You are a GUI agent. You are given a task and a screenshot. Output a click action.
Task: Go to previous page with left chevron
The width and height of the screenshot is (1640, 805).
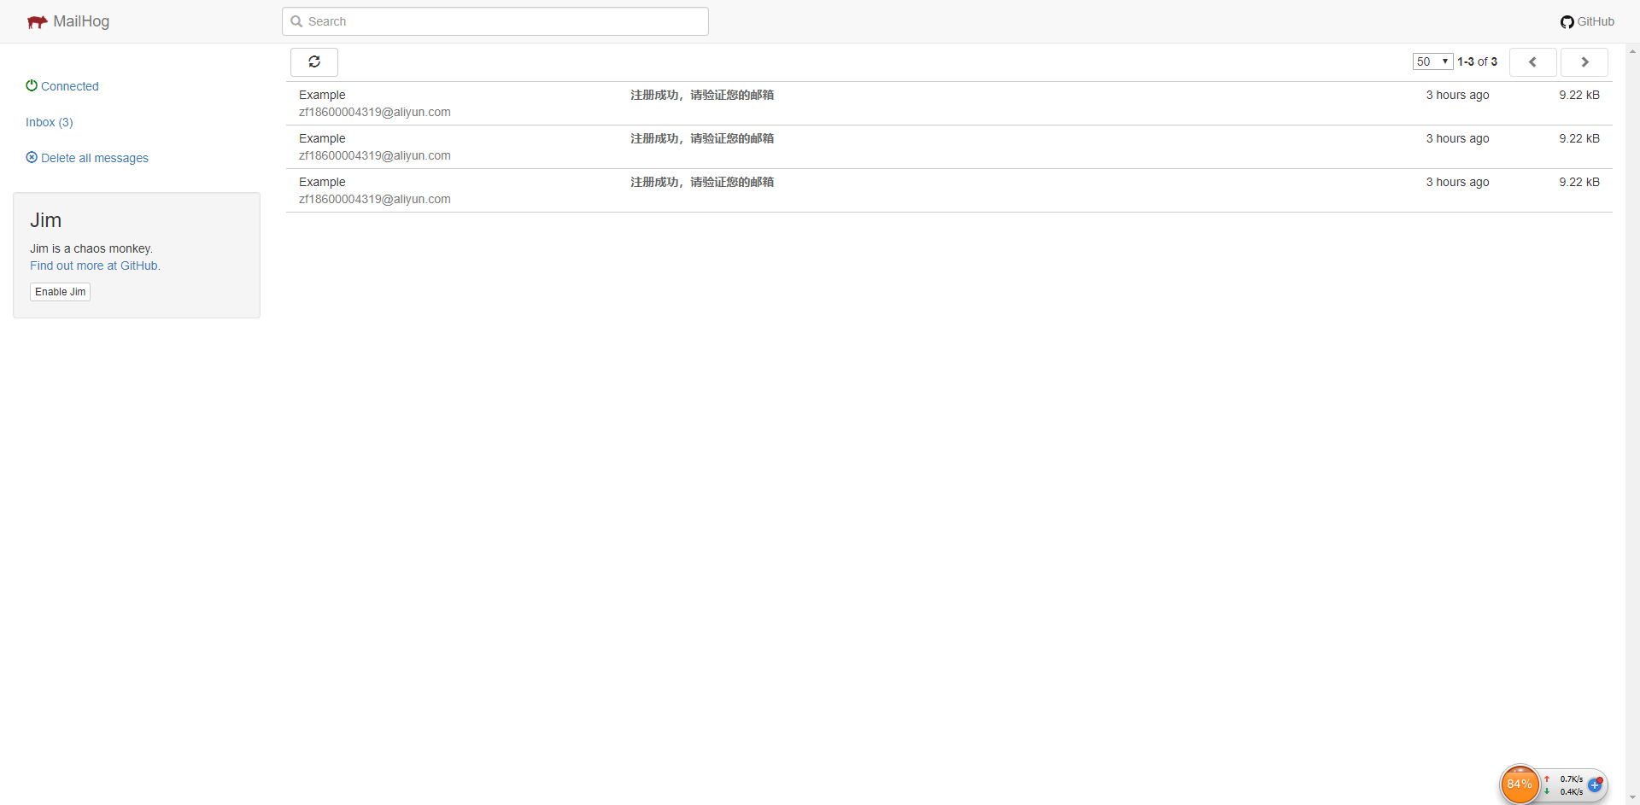1532,62
